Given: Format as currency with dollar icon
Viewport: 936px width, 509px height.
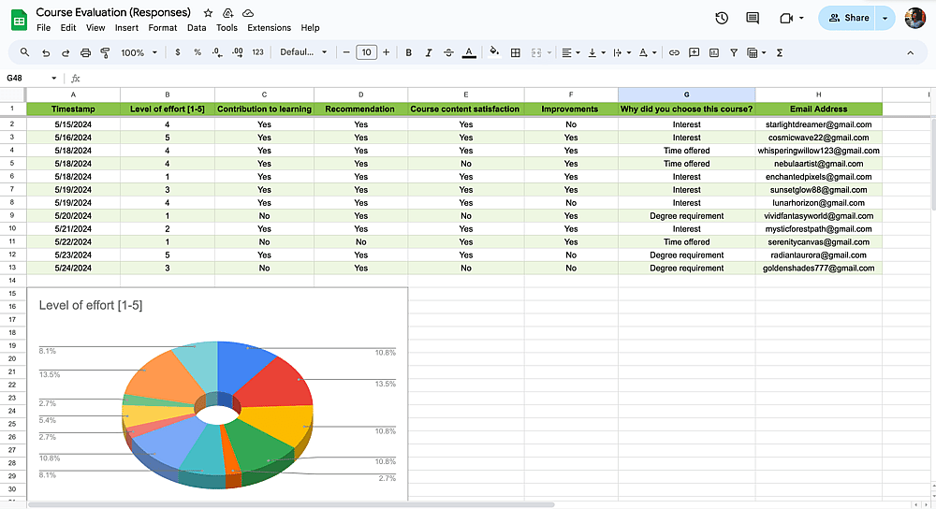Looking at the screenshot, I should coord(177,52).
